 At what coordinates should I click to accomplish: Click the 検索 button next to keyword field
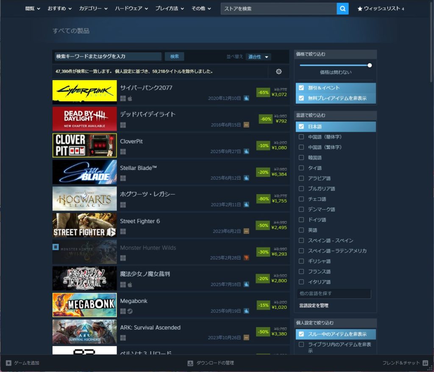[x=174, y=56]
